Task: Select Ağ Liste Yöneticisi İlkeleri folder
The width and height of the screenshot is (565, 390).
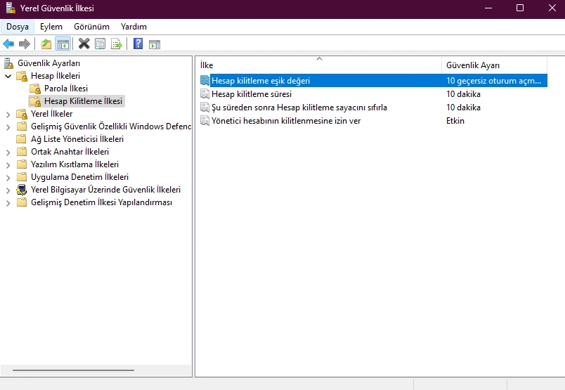Action: (x=77, y=139)
